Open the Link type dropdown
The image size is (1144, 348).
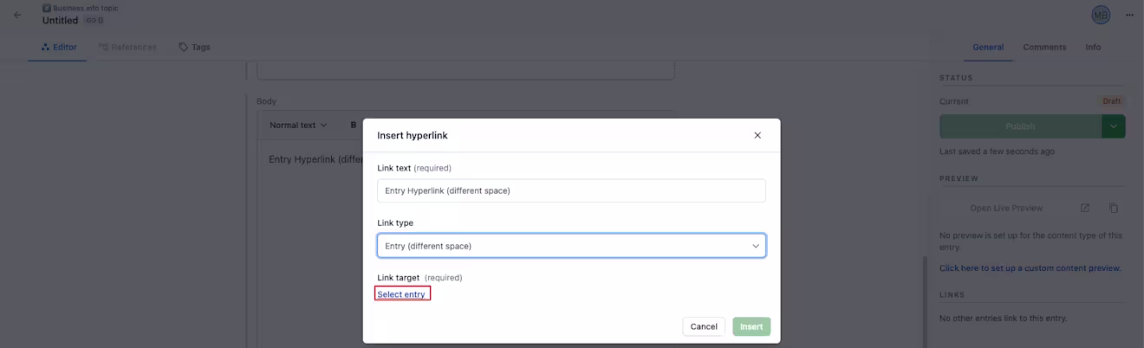571,246
